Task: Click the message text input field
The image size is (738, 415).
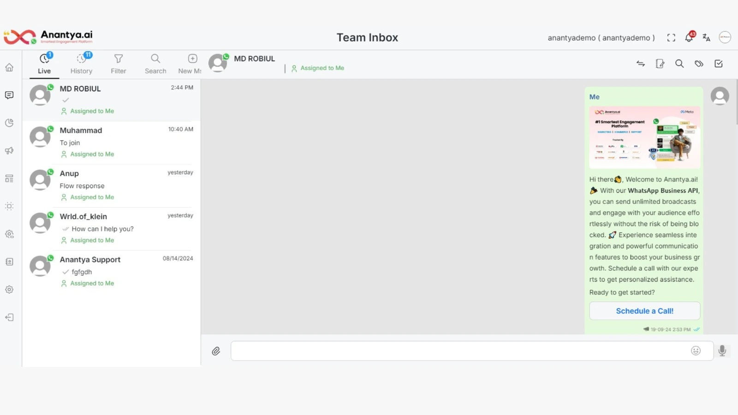Action: click(x=472, y=351)
